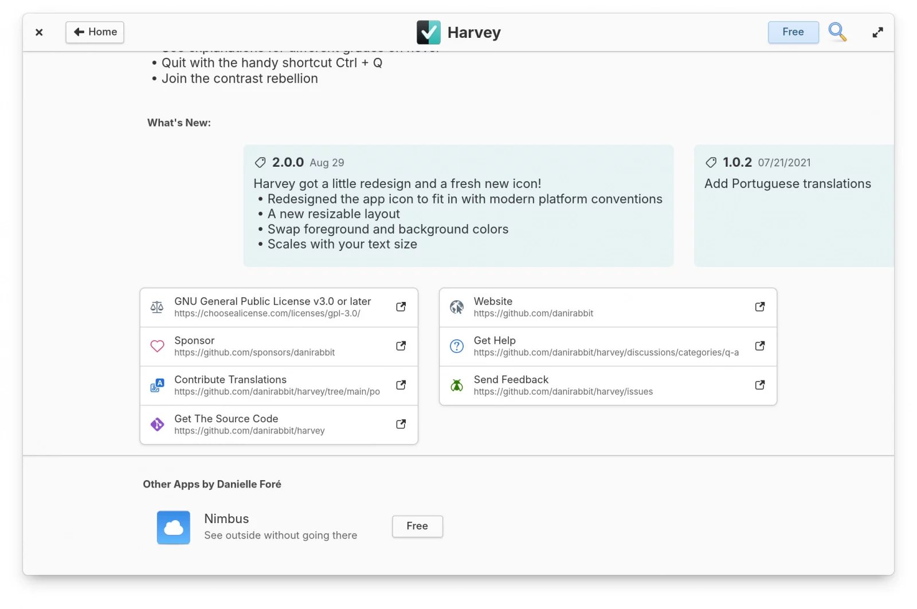Select the 1.0.2 release notes card

point(794,206)
